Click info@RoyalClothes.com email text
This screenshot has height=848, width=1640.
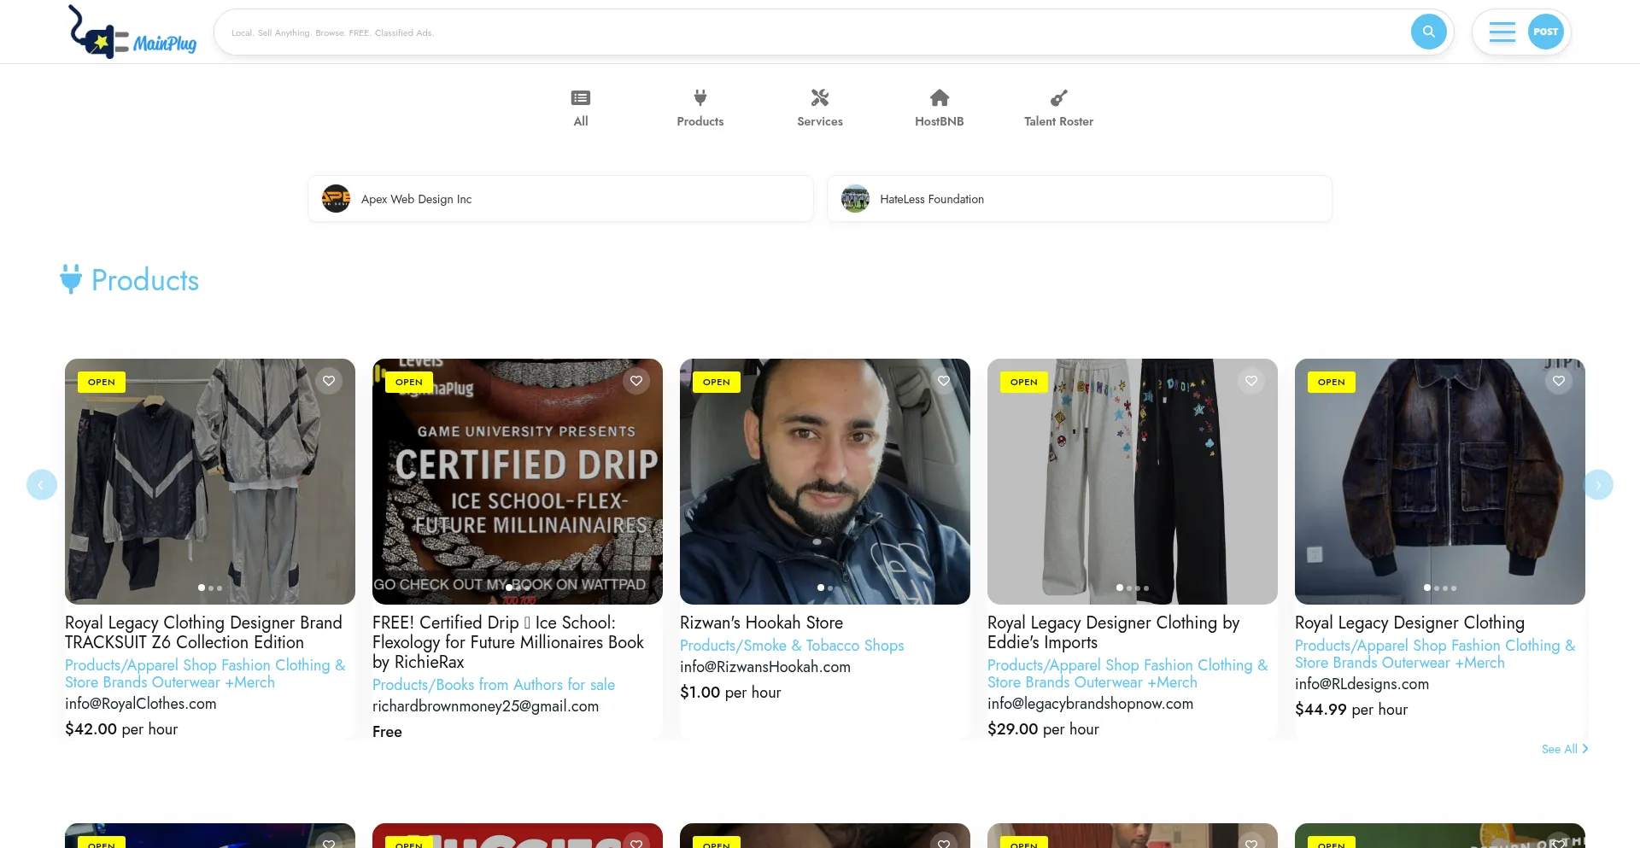tap(141, 704)
